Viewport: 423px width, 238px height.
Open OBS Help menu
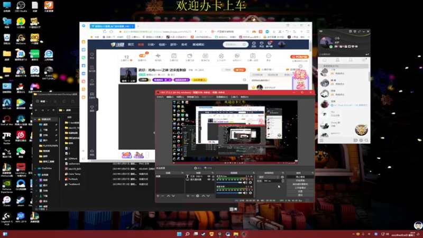coord(244,97)
